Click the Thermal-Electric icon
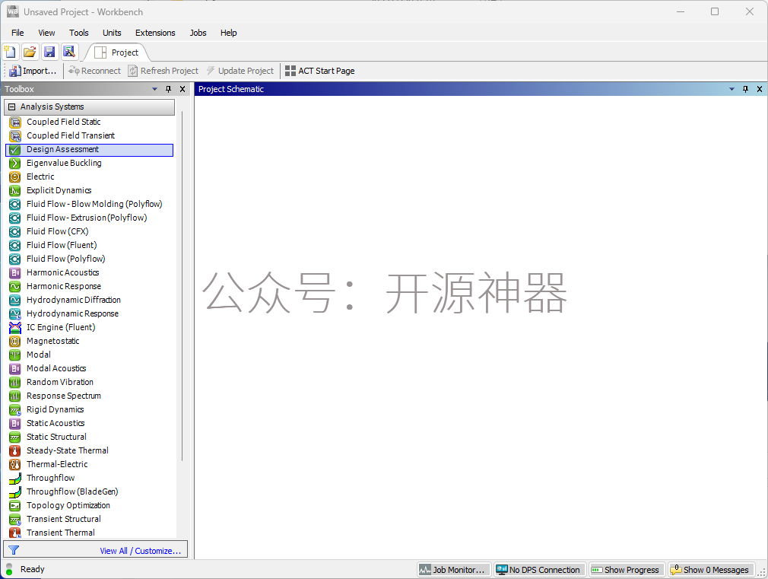Image resolution: width=768 pixels, height=579 pixels. (15, 465)
